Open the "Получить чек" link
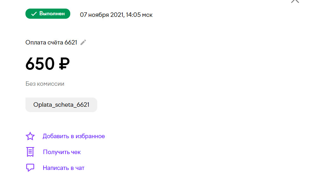Screen dimensions: 317x182 point(62,152)
